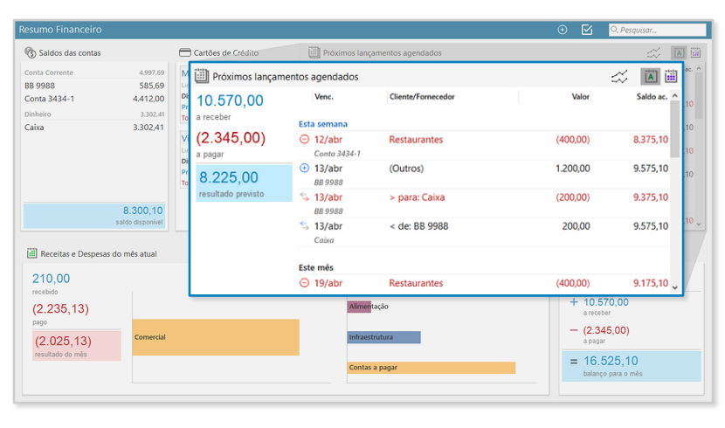Select the Saldos das contas panel header
Viewport: 725px width, 428px height.
(x=70, y=53)
